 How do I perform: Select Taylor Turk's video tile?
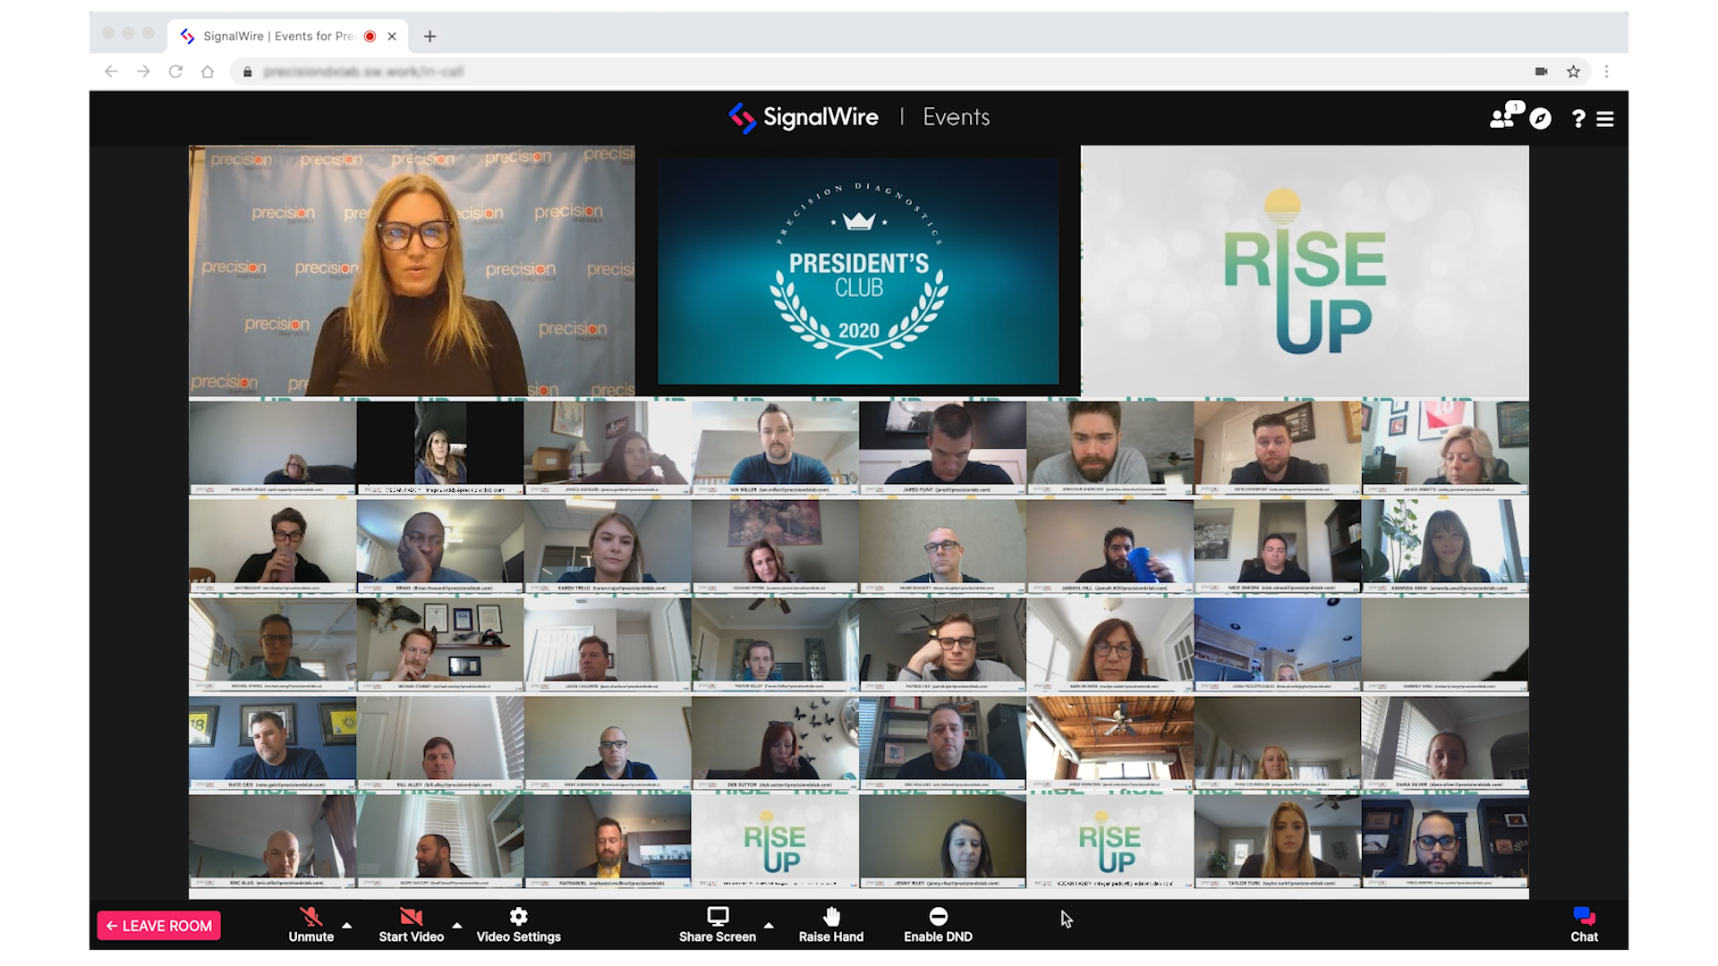coord(1277,842)
